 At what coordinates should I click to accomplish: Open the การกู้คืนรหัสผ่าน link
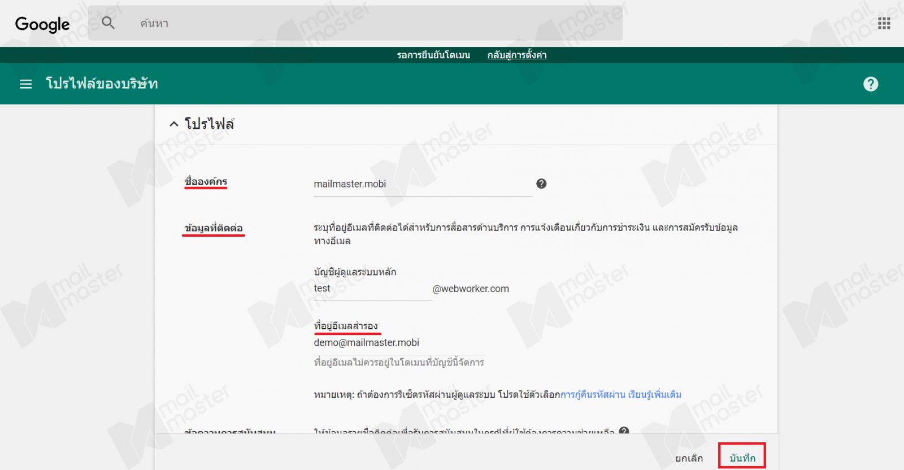pos(592,394)
